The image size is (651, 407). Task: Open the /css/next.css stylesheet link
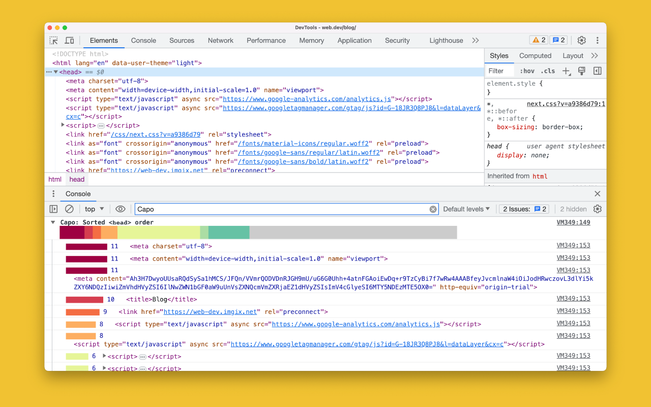pos(157,135)
